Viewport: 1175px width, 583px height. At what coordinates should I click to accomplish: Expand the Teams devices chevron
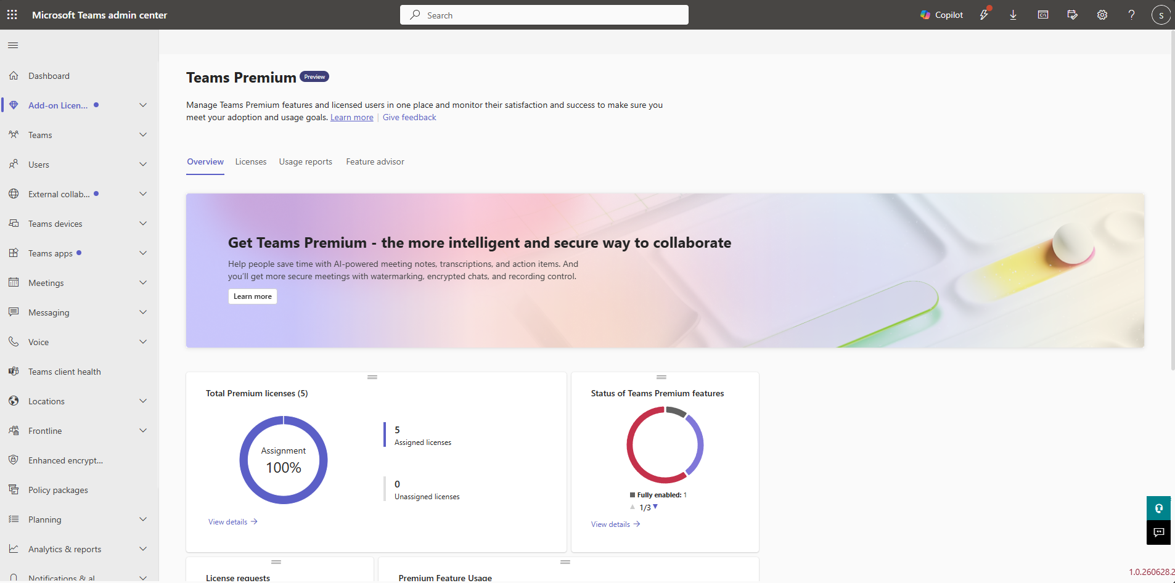(143, 224)
